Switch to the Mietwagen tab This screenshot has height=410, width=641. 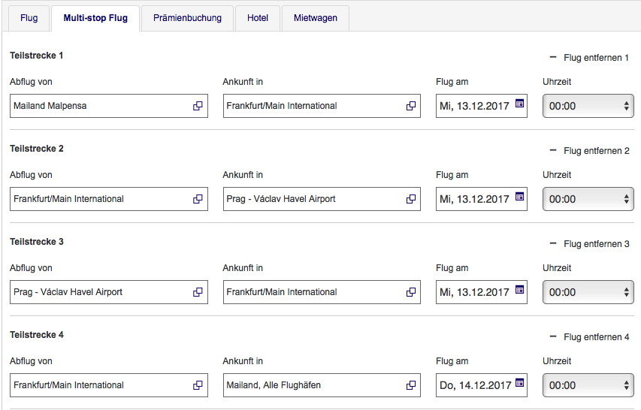[x=315, y=18]
